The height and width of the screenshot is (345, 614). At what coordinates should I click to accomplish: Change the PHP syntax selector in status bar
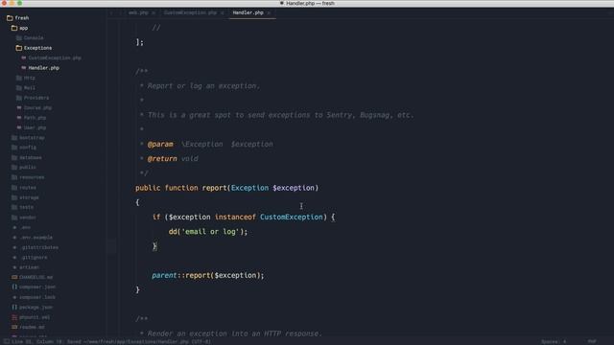click(x=592, y=342)
